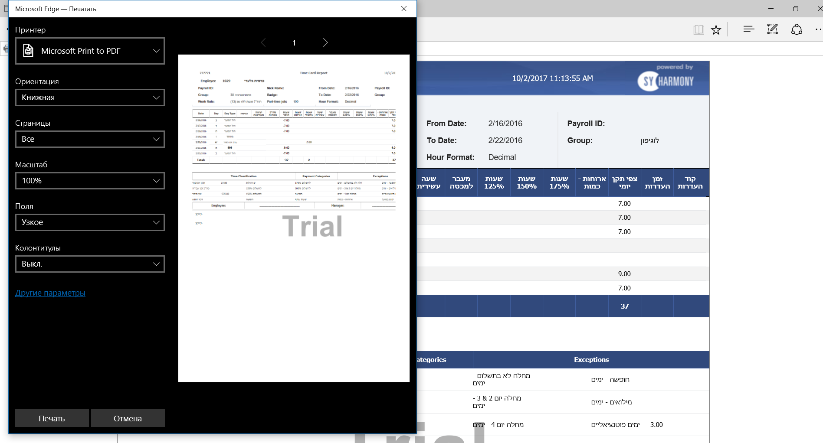Click the Печать button
The image size is (823, 443).
(x=52, y=418)
